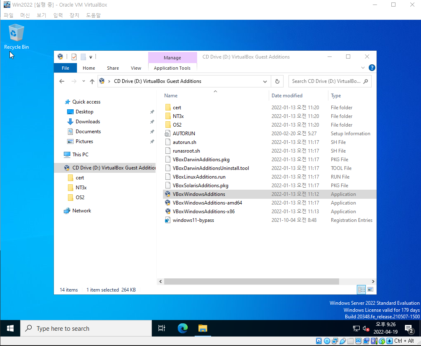Select VBoxLinuxAdditions.run file
Viewport: 421px width, 346px height.
pyautogui.click(x=199, y=177)
